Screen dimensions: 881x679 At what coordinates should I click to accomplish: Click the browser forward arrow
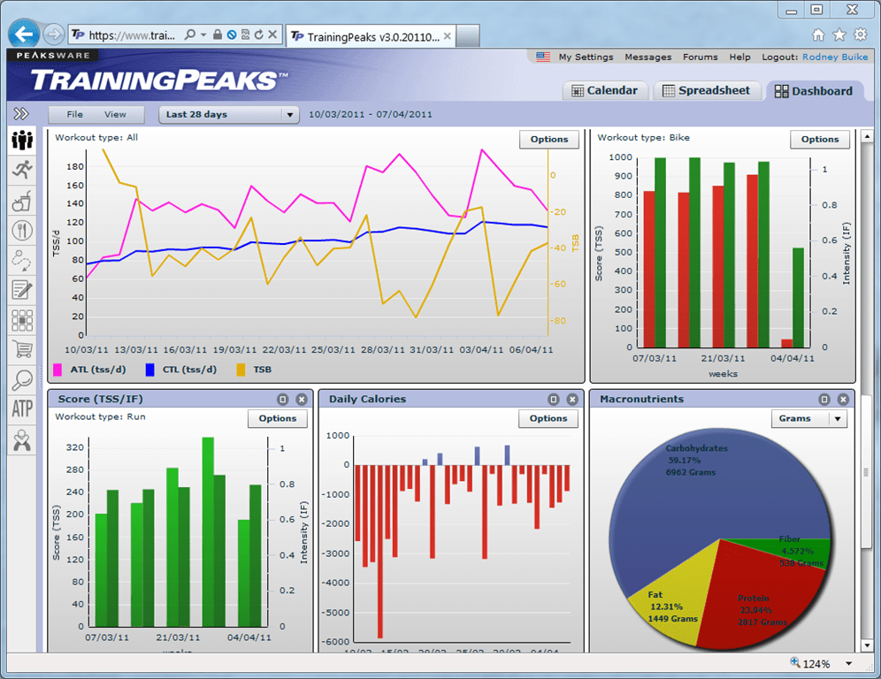tap(53, 34)
